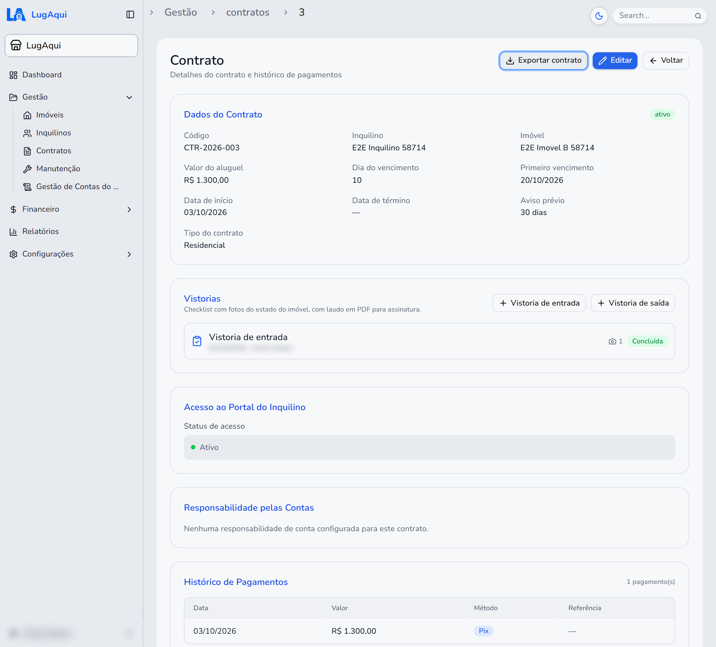This screenshot has height=647, width=716.
Task: Click search magnifier icon
Action: 697,16
